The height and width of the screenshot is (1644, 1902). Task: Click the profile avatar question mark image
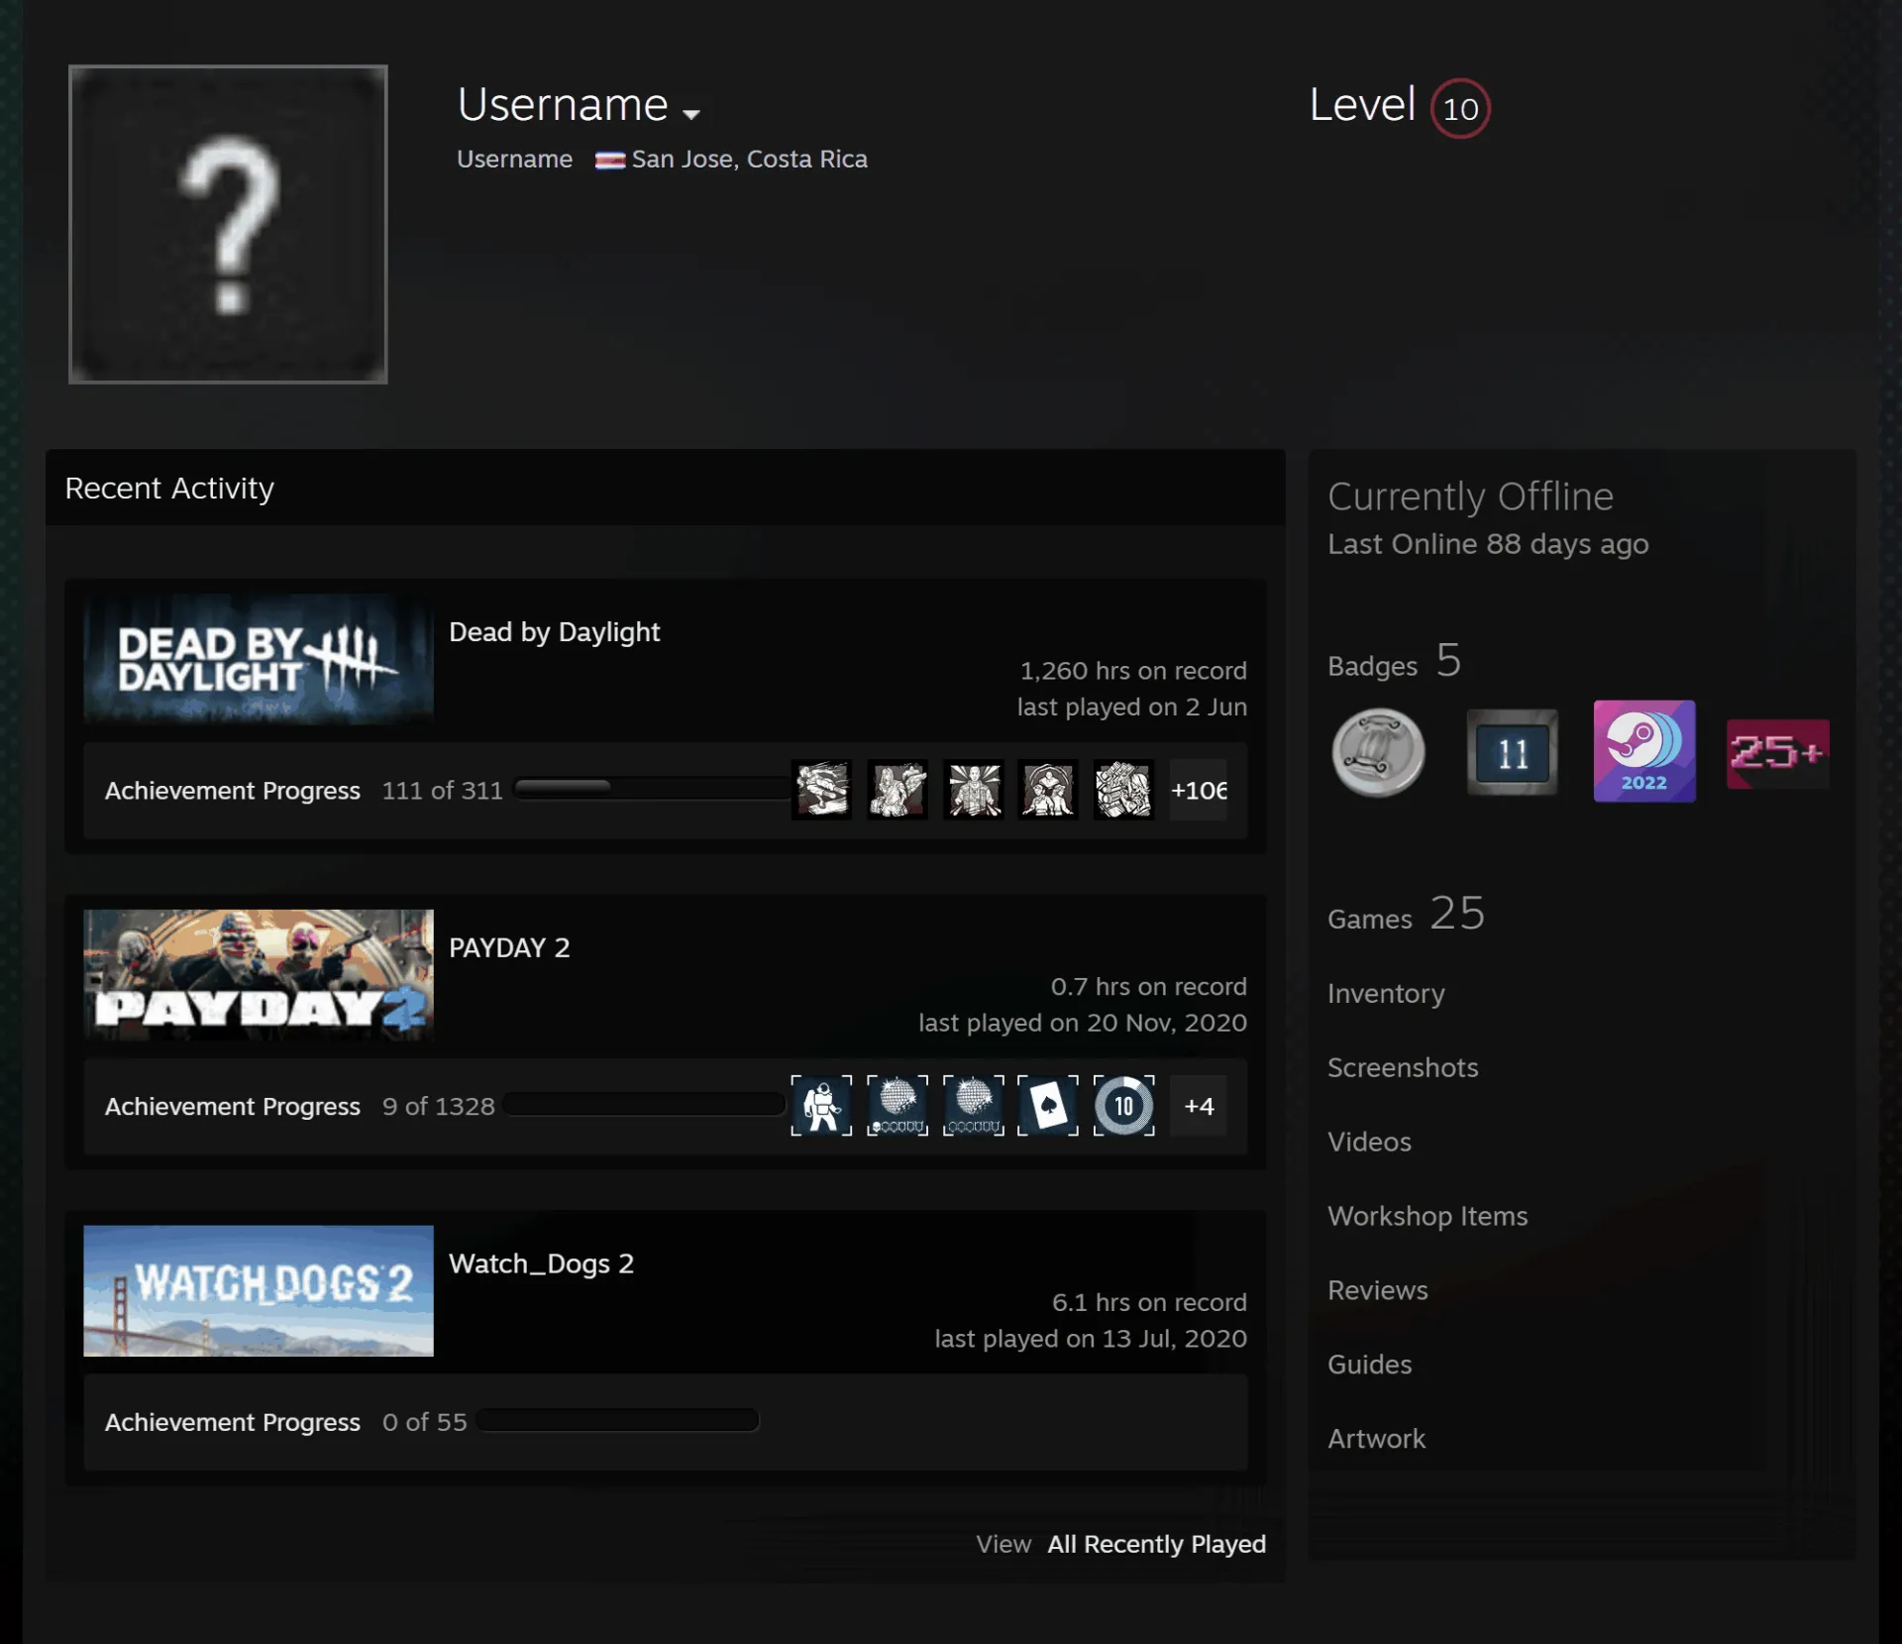(x=228, y=224)
